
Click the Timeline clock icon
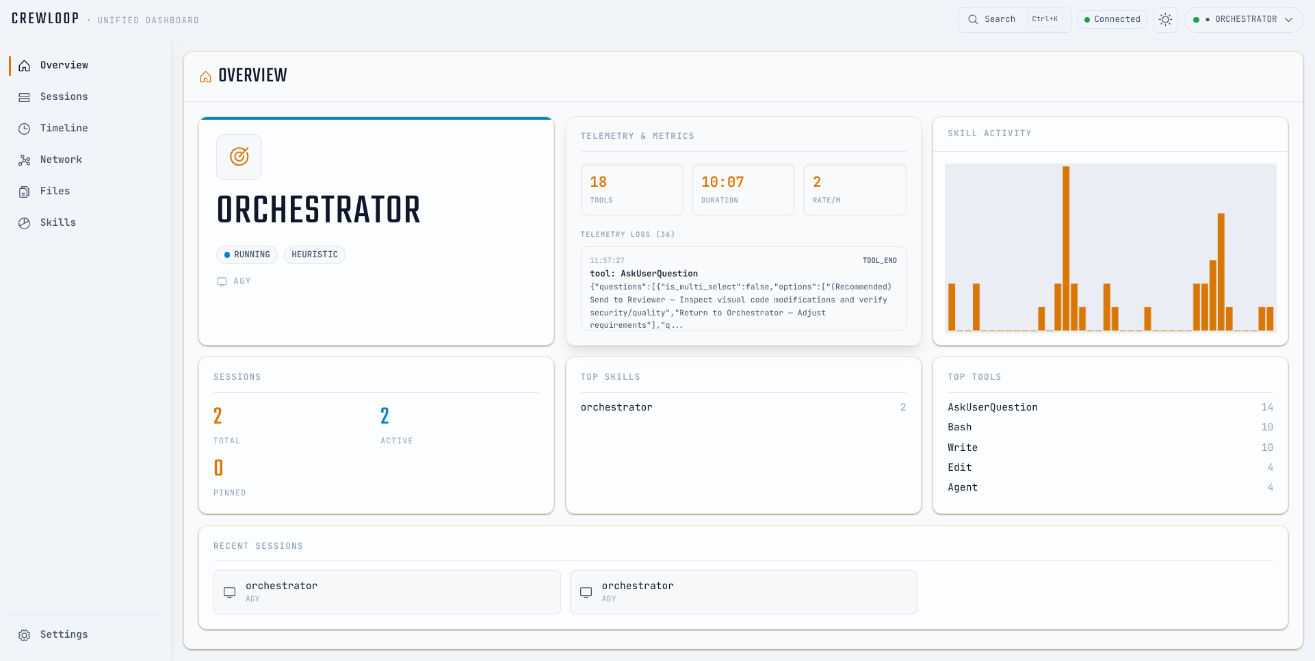25,129
